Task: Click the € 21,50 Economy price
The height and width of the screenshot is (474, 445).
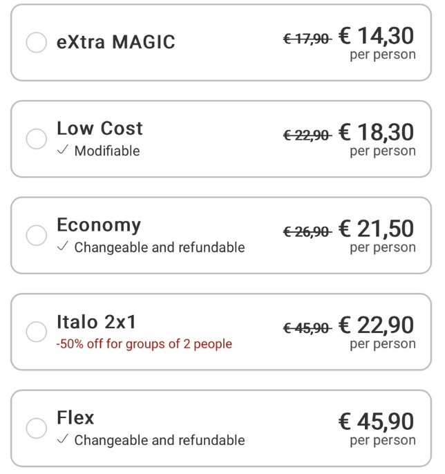Action: point(377,229)
